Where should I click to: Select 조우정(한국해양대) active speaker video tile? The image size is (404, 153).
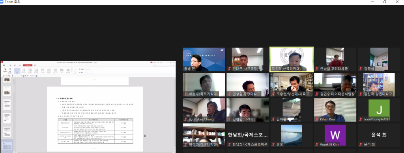[292, 59]
